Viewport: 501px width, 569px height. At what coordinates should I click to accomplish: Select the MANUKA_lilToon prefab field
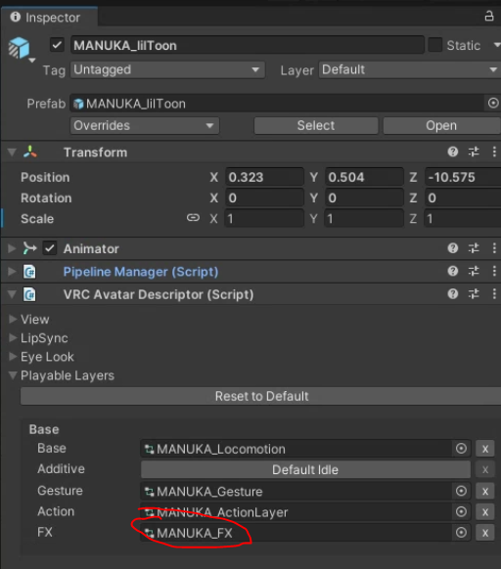coord(277,104)
